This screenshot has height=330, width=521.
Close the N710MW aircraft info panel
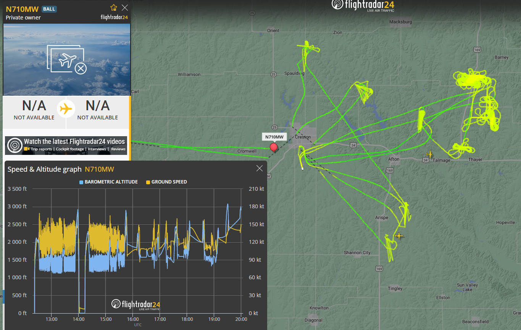[x=125, y=8]
